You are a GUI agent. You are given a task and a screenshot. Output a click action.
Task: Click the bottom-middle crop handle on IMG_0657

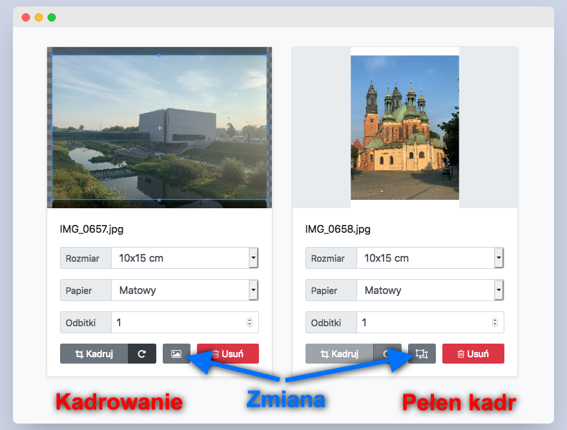[160, 200]
